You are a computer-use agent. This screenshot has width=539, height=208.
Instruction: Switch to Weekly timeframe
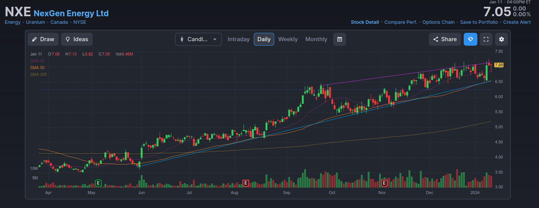pyautogui.click(x=288, y=39)
